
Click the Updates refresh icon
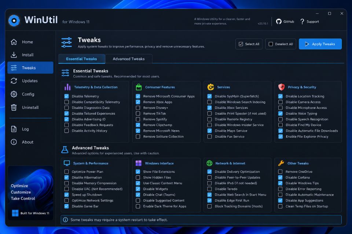tap(14, 81)
